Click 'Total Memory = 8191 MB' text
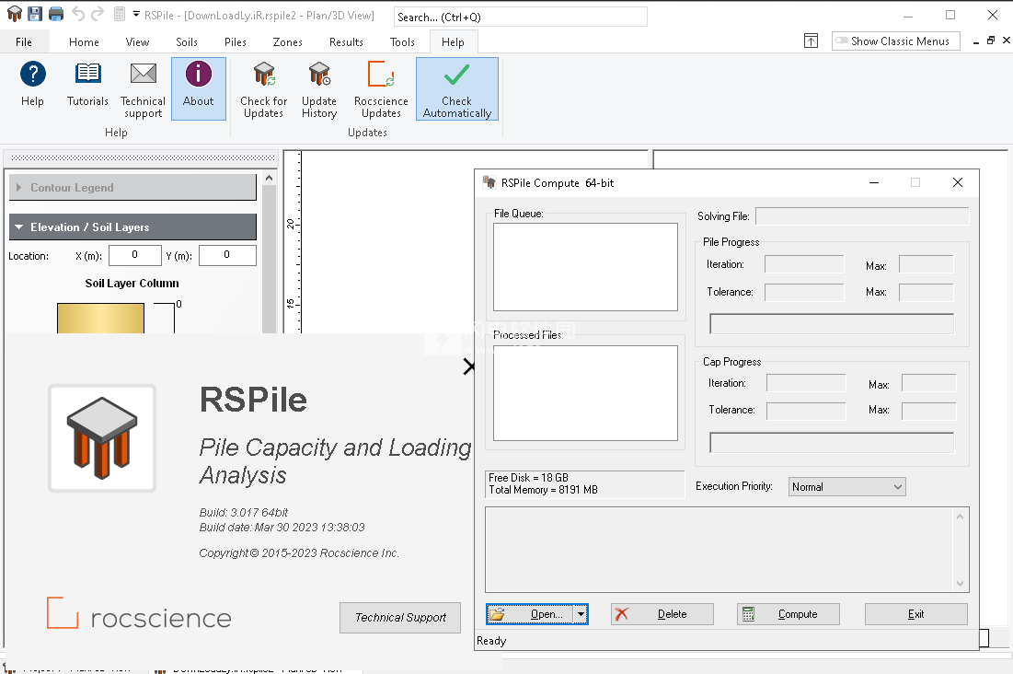The width and height of the screenshot is (1013, 674). click(544, 490)
